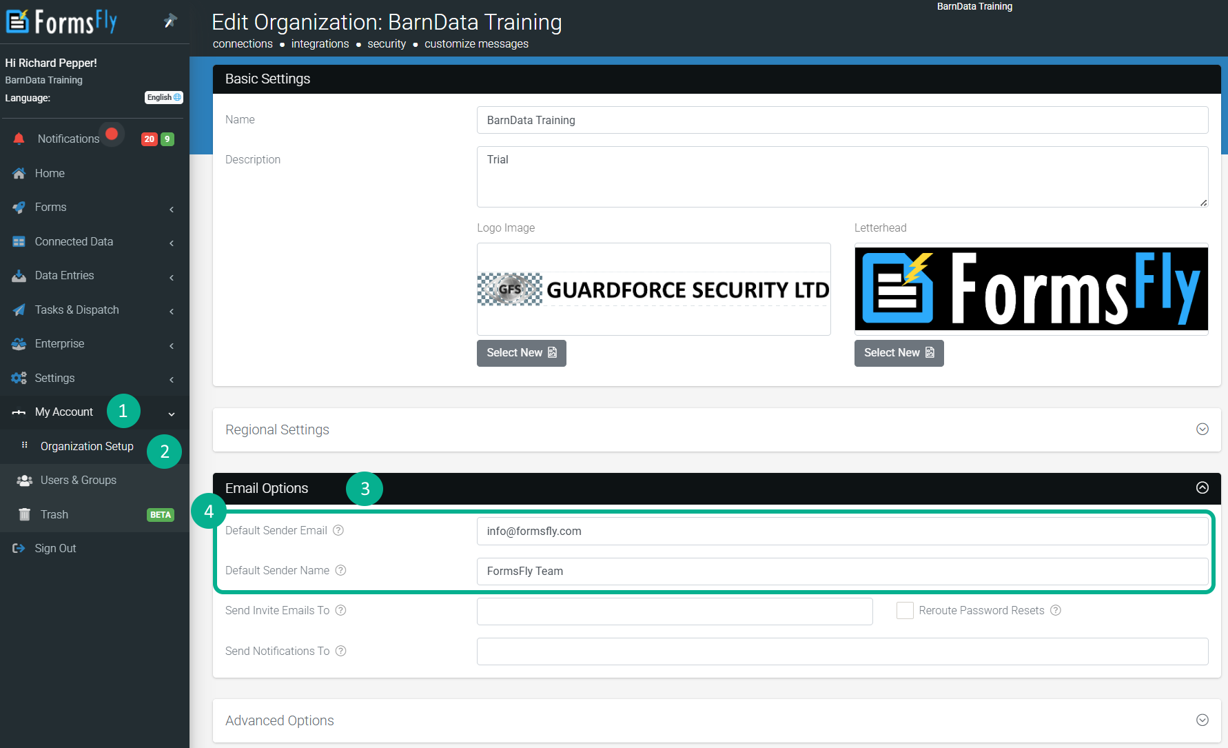Click the Send Notifications To field
This screenshot has height=748, width=1228.
tap(842, 651)
